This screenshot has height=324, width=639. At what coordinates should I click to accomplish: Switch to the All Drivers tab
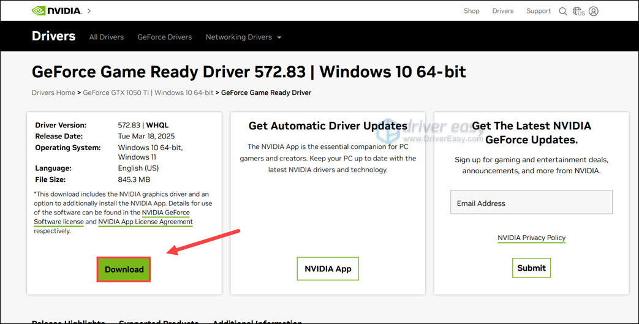pos(106,37)
